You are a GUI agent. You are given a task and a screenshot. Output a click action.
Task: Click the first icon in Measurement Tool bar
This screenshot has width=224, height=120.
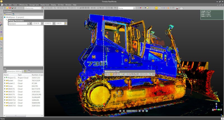106,74
